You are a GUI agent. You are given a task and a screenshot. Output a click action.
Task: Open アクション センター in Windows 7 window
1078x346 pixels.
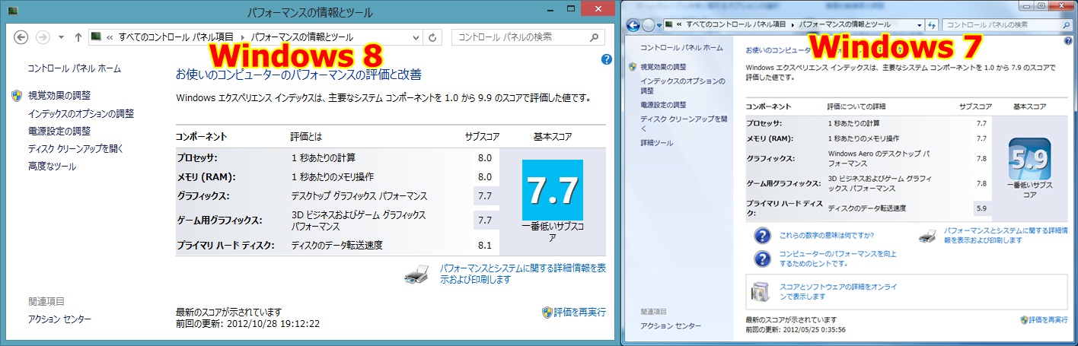click(671, 325)
